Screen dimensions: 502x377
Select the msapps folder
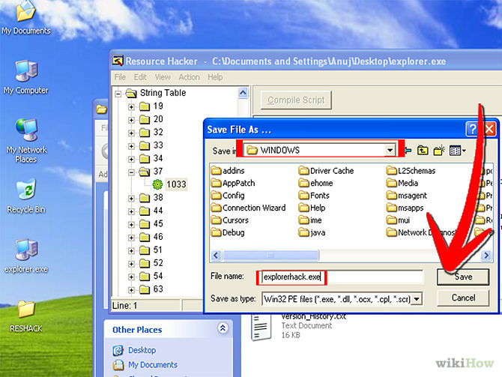coord(405,208)
